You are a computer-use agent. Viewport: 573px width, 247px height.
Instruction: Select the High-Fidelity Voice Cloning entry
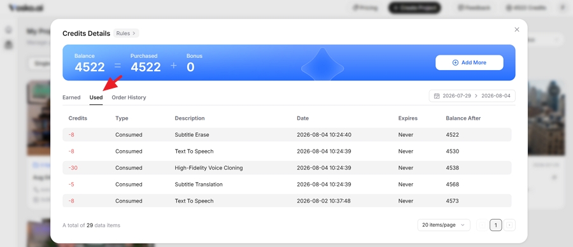click(x=209, y=168)
